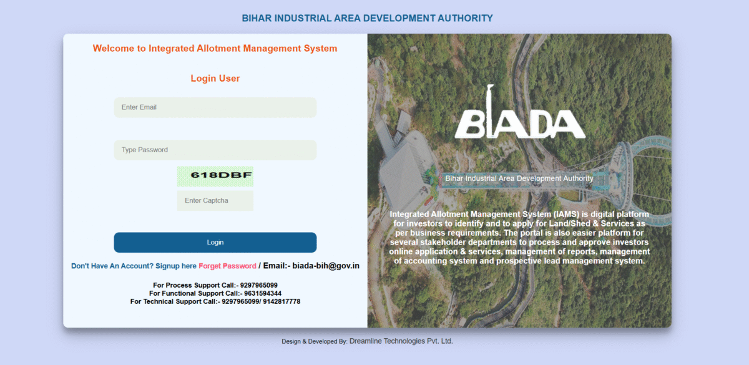The height and width of the screenshot is (365, 749).
Task: Click the Process Support Call number line
Action: click(x=215, y=285)
